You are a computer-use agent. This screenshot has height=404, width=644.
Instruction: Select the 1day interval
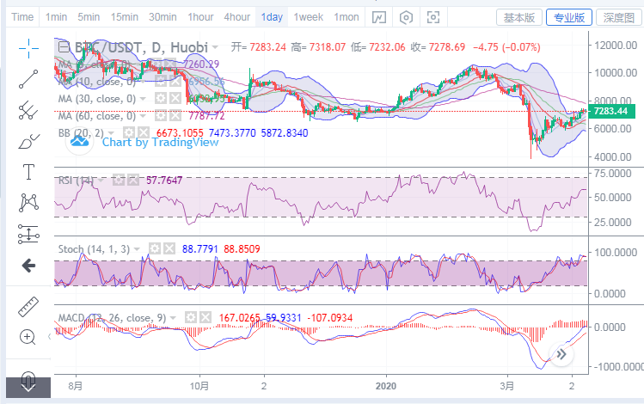[272, 17]
